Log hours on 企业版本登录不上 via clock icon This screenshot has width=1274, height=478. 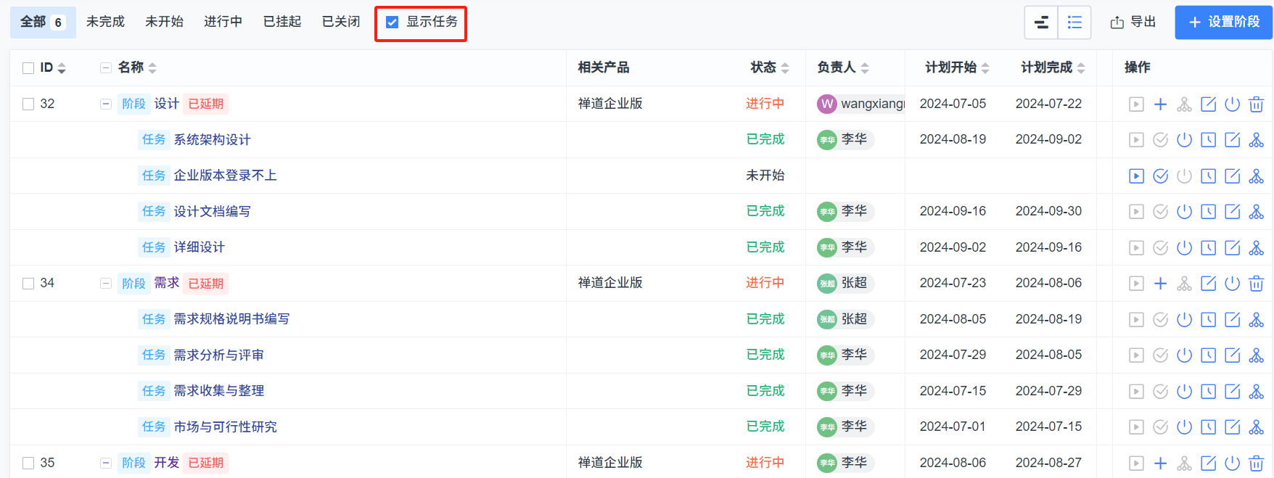coord(1209,176)
